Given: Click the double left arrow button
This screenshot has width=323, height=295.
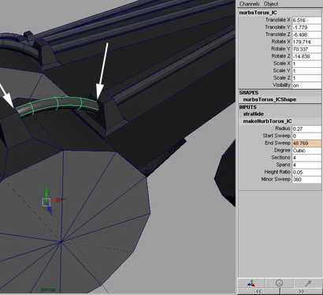Looking at the screenshot, I should (x=258, y=291).
